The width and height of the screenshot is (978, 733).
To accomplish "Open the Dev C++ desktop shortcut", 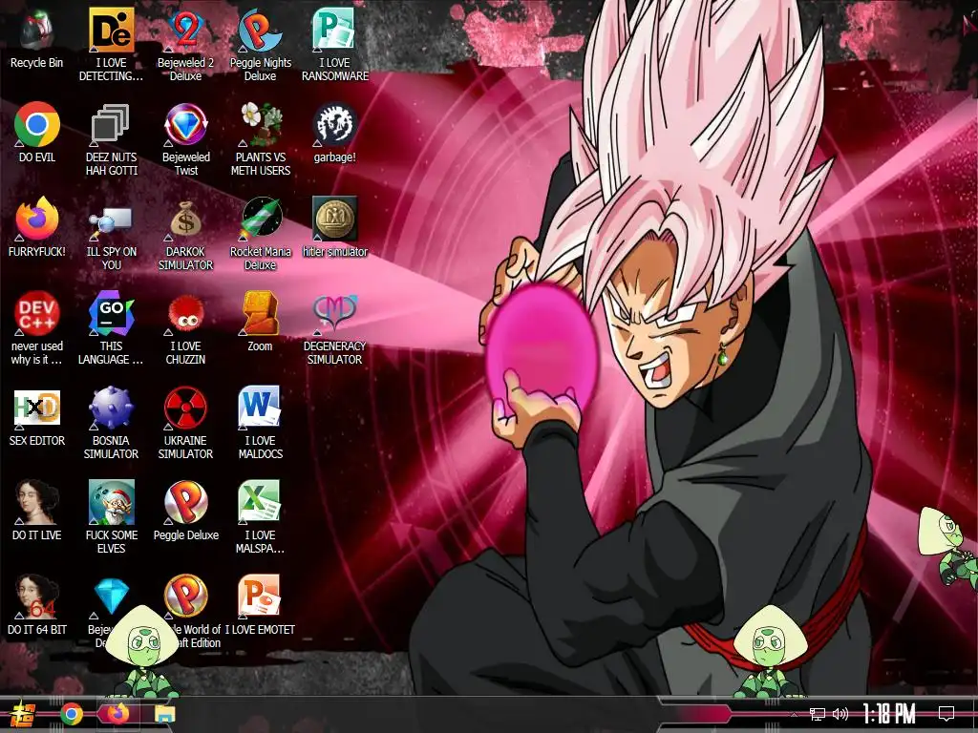I will pos(37,328).
